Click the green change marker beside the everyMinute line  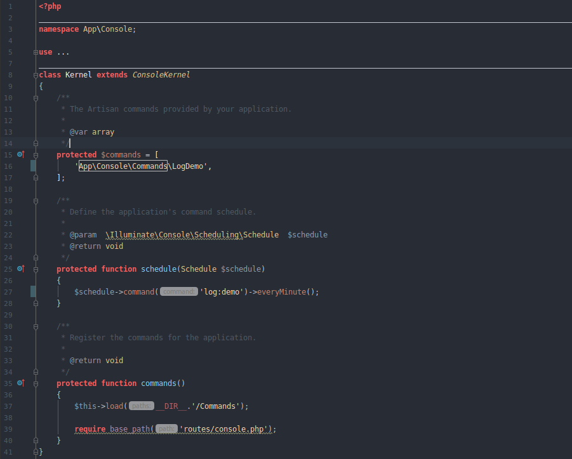32,291
